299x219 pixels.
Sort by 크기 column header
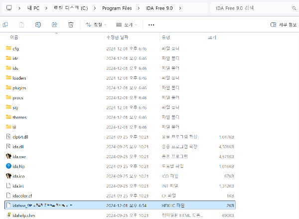point(212,37)
